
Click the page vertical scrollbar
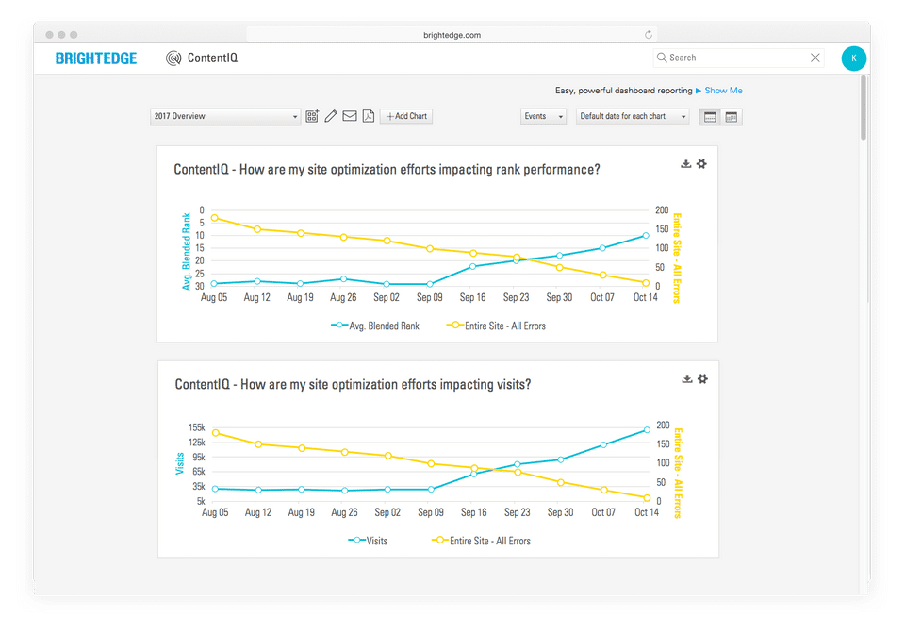click(x=864, y=108)
